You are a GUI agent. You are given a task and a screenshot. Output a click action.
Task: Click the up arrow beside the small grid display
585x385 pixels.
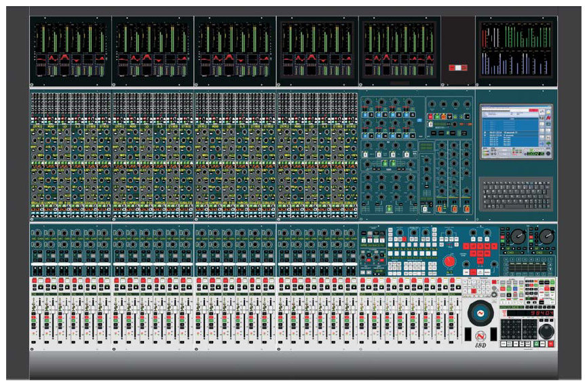pyautogui.click(x=550, y=264)
